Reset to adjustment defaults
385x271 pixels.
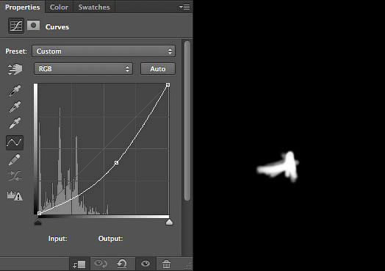(122, 264)
